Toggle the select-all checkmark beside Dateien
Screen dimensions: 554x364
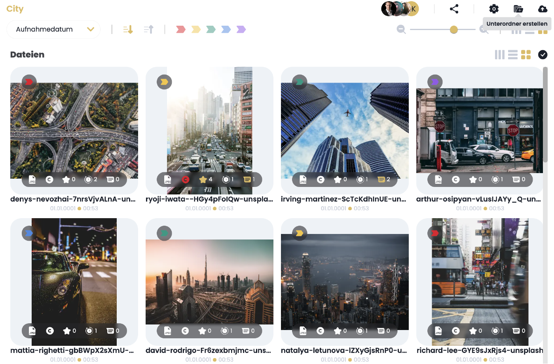(543, 55)
